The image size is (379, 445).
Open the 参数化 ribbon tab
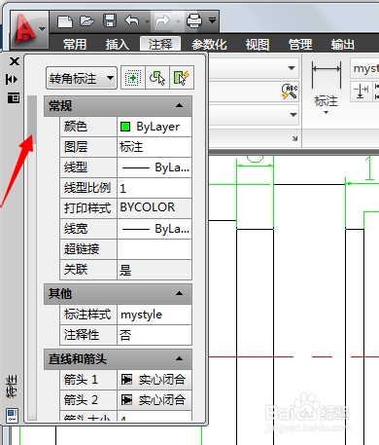point(209,44)
